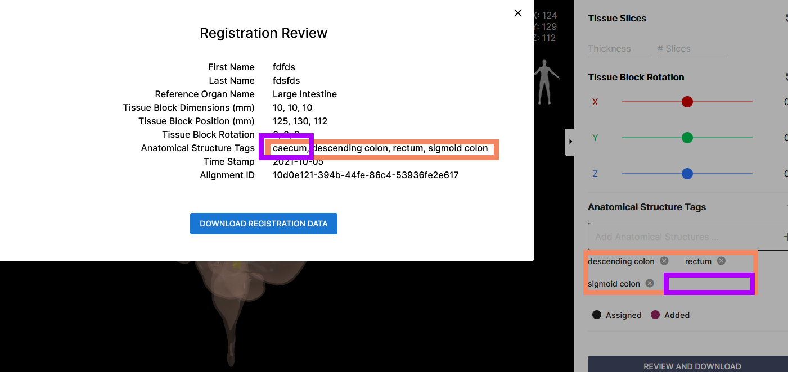Click the blue Z rotation slider handle
Image resolution: width=788 pixels, height=372 pixels.
coord(687,174)
